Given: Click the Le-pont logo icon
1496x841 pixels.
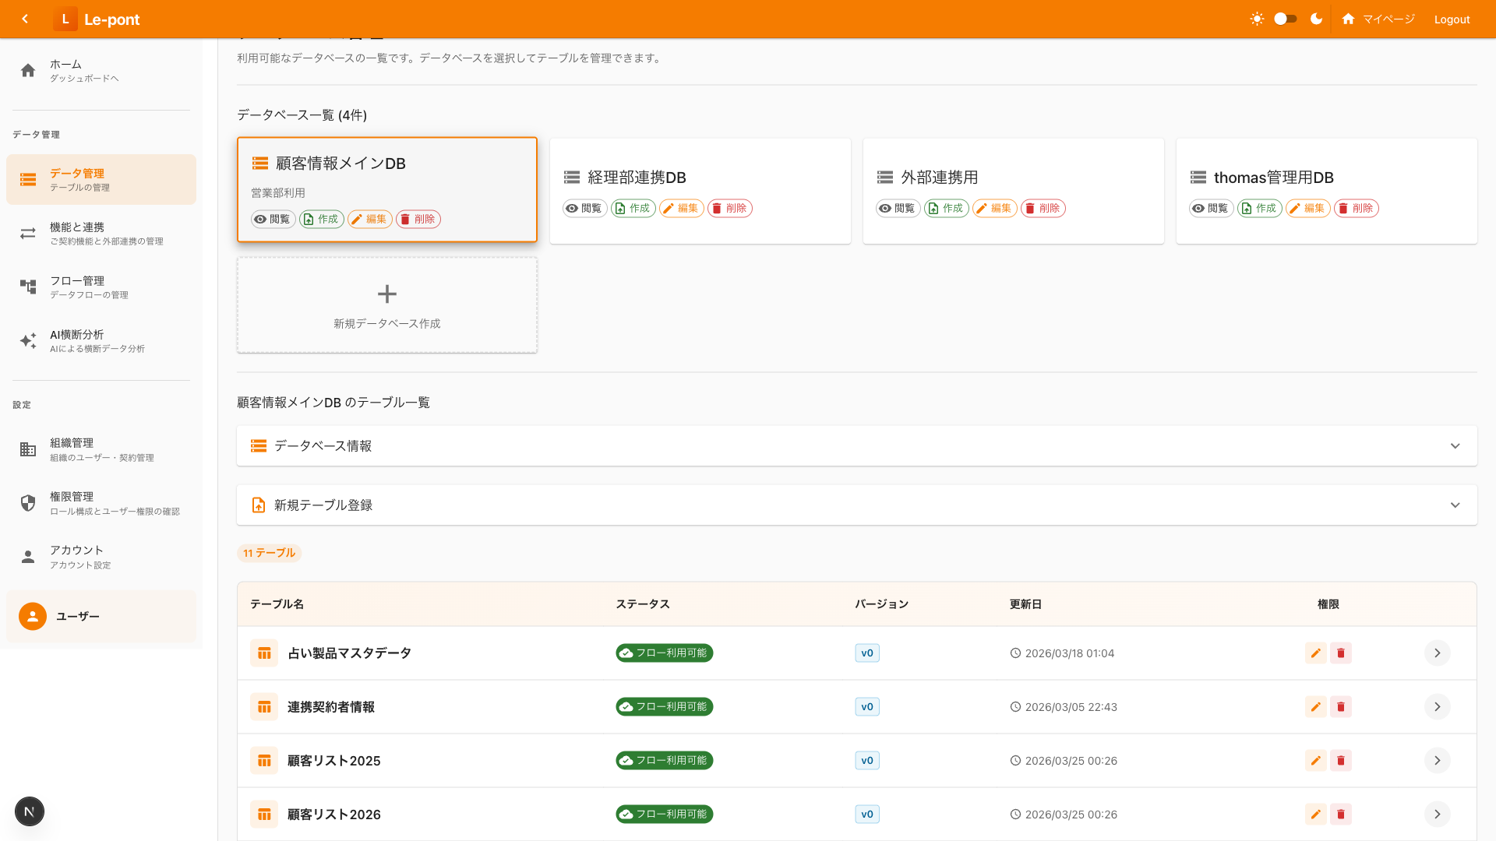Looking at the screenshot, I should pyautogui.click(x=65, y=19).
